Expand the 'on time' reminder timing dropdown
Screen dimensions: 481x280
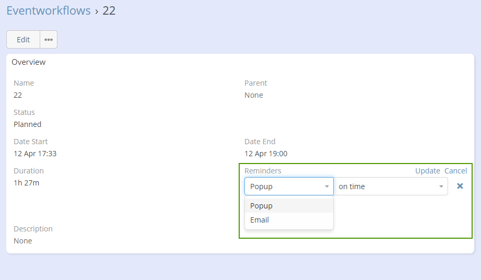click(391, 186)
